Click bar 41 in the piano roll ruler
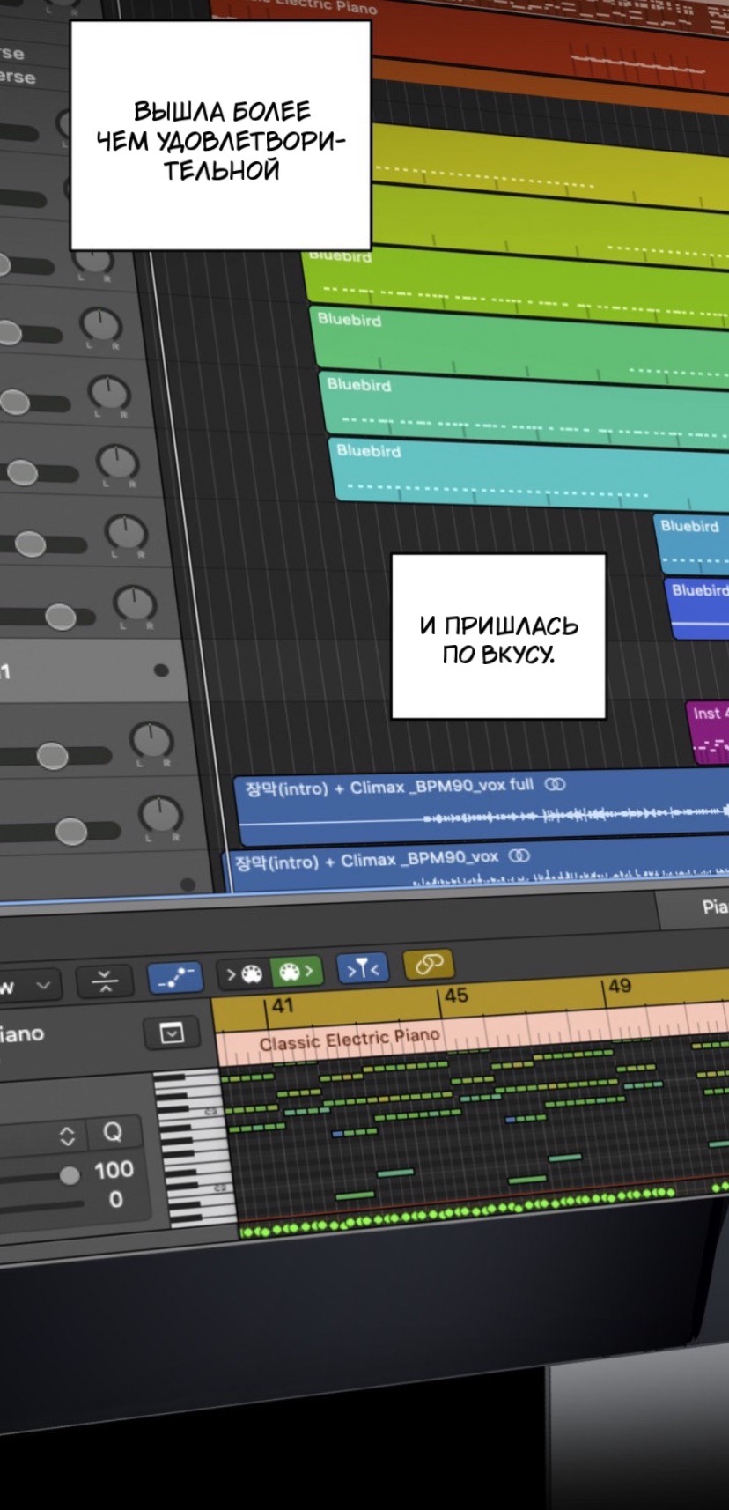This screenshot has height=1510, width=729. point(282,1005)
